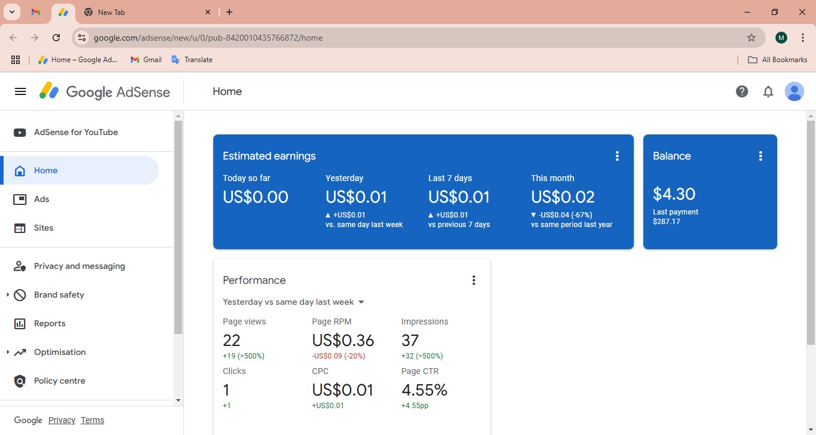Expand the Optimisation submenu arrow
This screenshot has height=435, width=816.
[8, 352]
